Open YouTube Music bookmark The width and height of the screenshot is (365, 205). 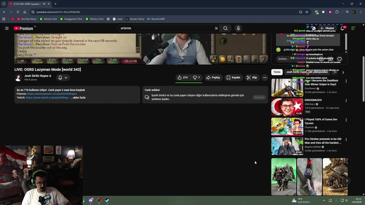(27, 19)
